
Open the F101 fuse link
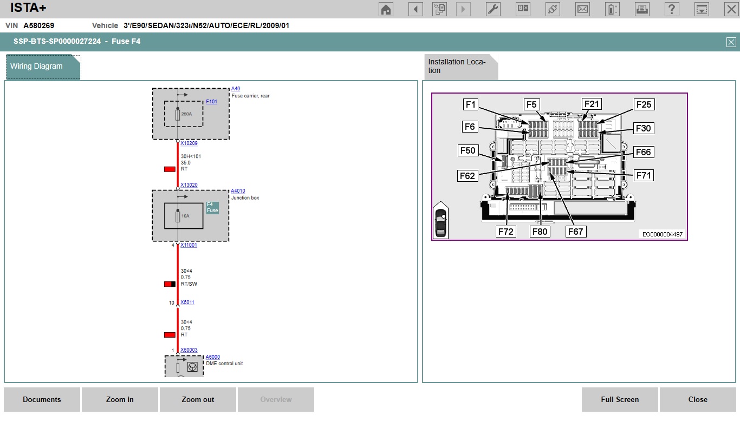click(211, 102)
